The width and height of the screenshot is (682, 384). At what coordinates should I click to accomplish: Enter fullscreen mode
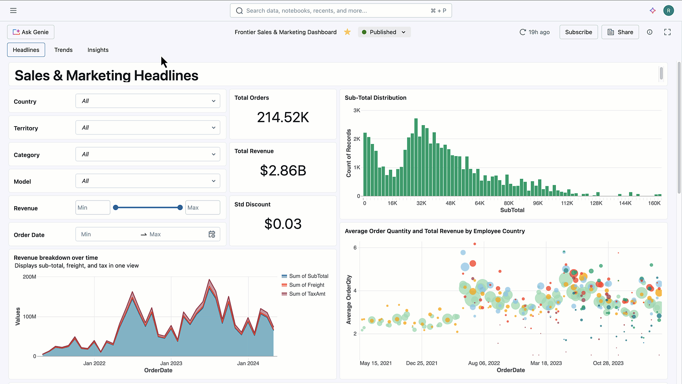(667, 32)
